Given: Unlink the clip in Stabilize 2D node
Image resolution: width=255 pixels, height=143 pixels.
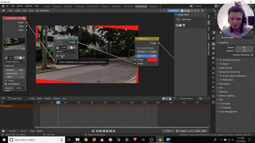Looking at the screenshot, I should (75, 47).
